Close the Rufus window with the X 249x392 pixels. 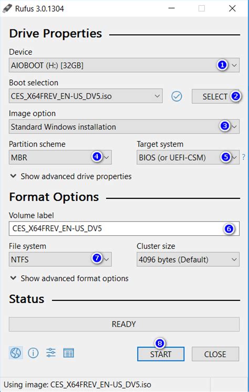pos(232,8)
